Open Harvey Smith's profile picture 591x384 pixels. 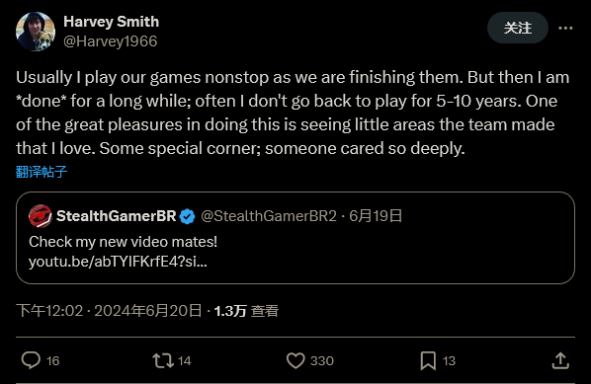click(36, 32)
